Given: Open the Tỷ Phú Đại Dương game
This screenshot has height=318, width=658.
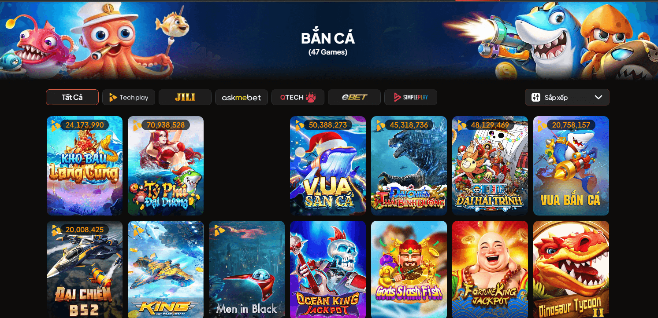Looking at the screenshot, I should coord(166,166).
